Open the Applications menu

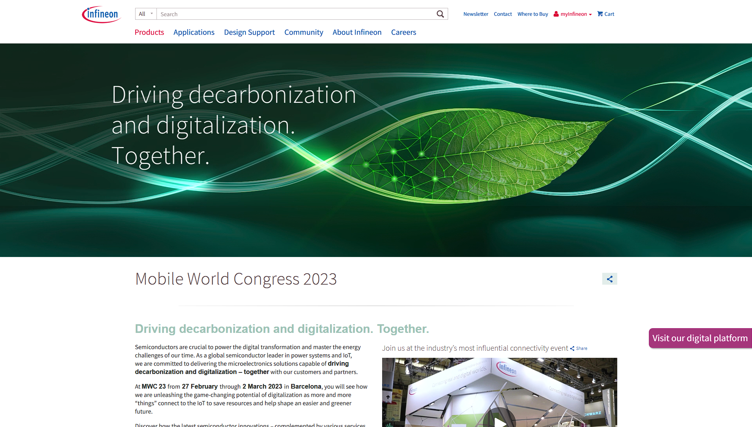(x=194, y=32)
